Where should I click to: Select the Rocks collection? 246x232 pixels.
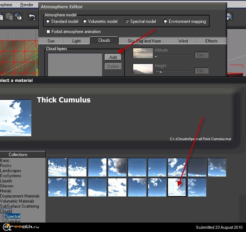point(6,166)
